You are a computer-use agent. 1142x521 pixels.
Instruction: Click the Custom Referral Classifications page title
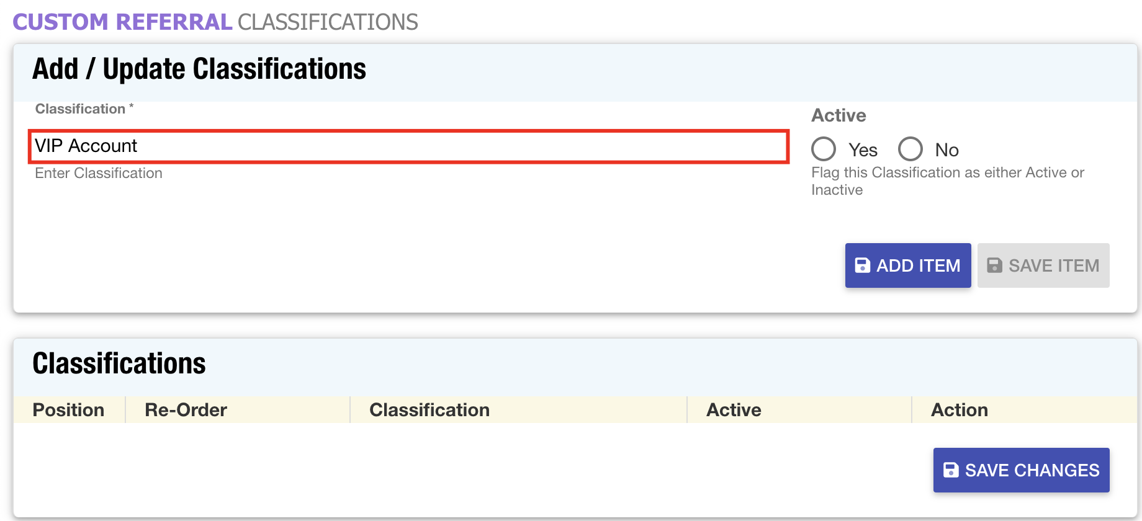(215, 22)
